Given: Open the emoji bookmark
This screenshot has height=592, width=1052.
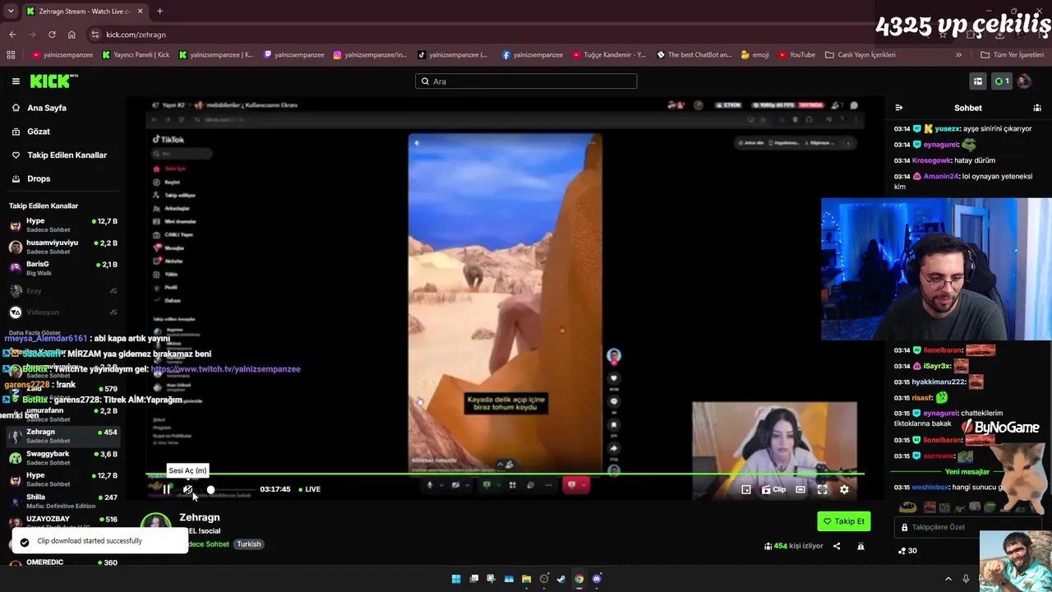Looking at the screenshot, I should [754, 55].
